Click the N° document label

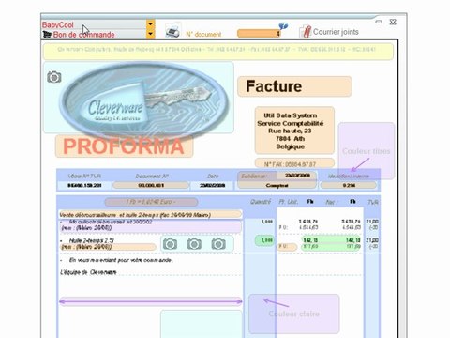coord(203,34)
